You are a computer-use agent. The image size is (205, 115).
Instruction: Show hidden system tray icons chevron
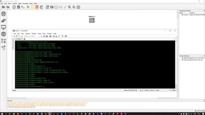click(x=179, y=114)
